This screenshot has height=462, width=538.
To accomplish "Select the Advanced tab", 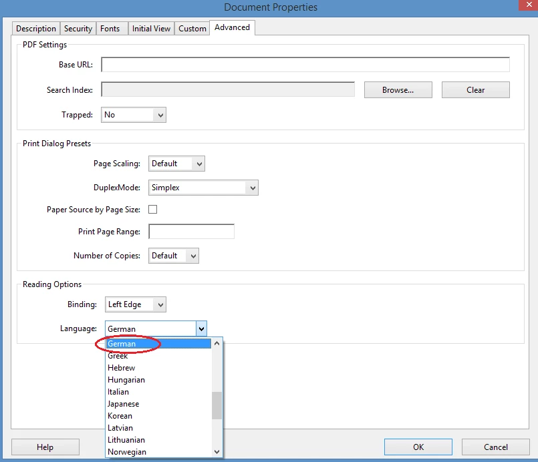I will [x=233, y=27].
